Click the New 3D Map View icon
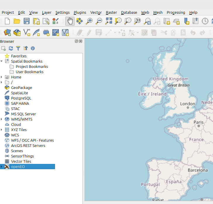 tap(176, 21)
